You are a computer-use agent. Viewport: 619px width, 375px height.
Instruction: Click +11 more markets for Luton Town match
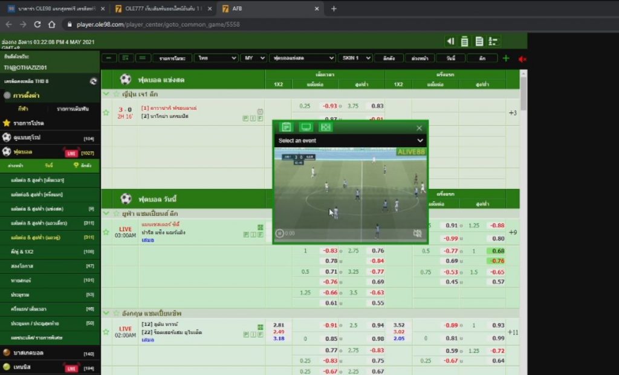coord(513,332)
